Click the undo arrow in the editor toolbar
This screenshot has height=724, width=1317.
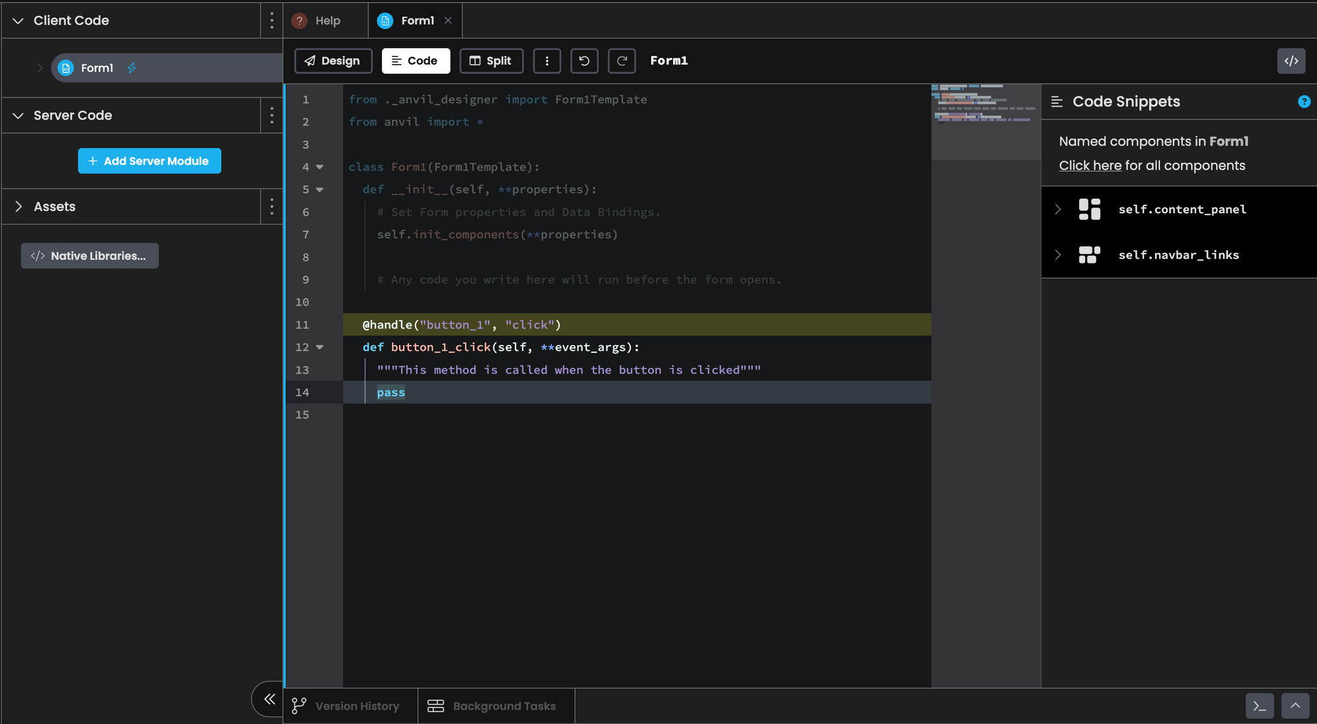pos(584,61)
